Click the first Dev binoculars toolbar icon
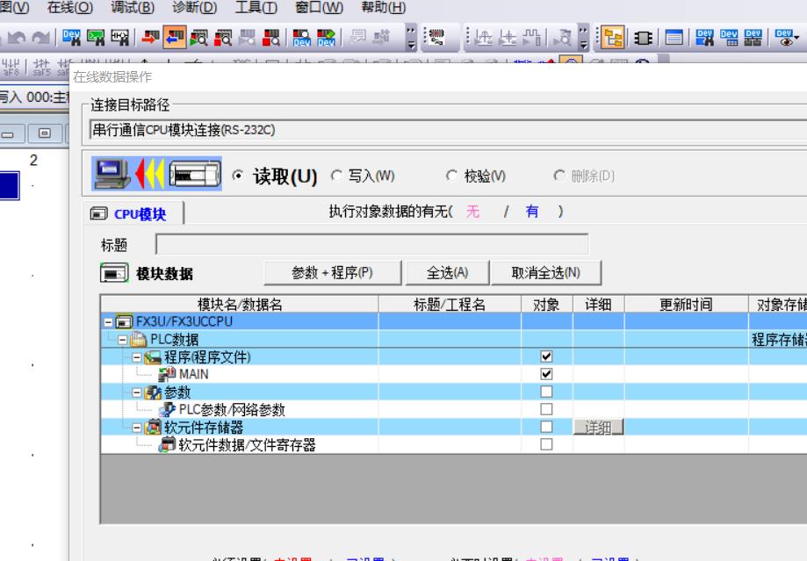The height and width of the screenshot is (561, 807). click(x=73, y=38)
